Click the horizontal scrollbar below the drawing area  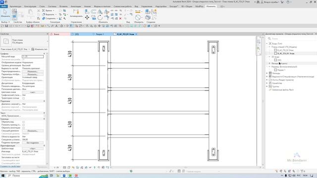pyautogui.click(x=186, y=167)
